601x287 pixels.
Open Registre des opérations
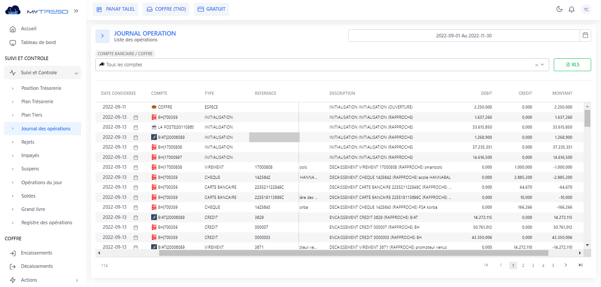(x=46, y=222)
